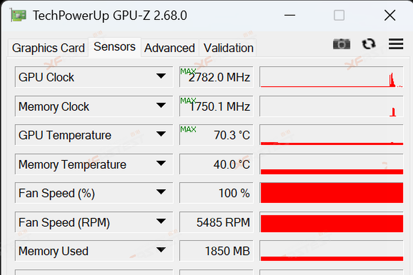Open the hamburger menu icon
The image size is (413, 275).
pyautogui.click(x=396, y=44)
